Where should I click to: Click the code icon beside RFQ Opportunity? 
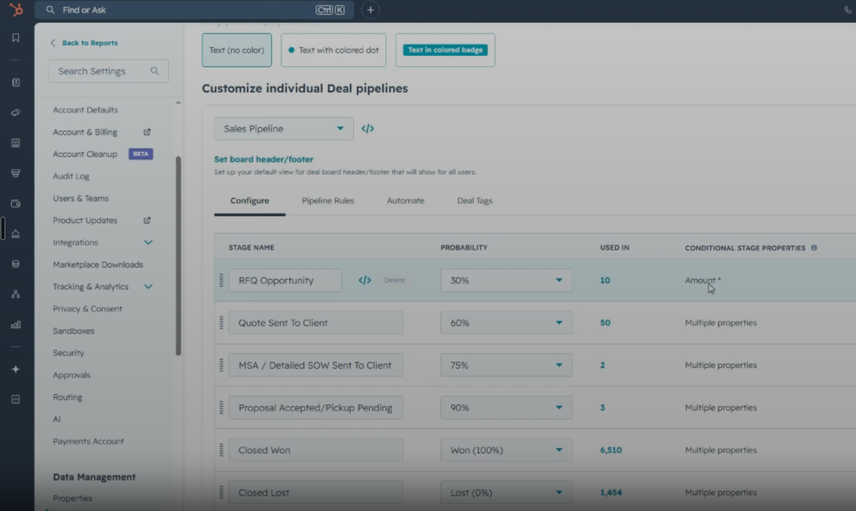[x=365, y=280]
